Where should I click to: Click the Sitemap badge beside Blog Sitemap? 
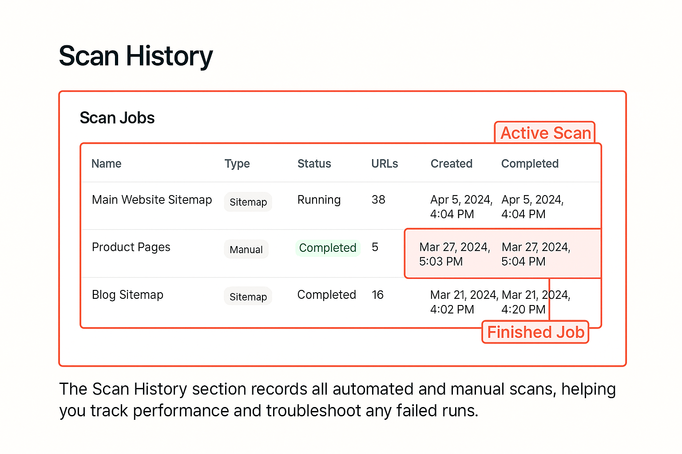coord(248,296)
